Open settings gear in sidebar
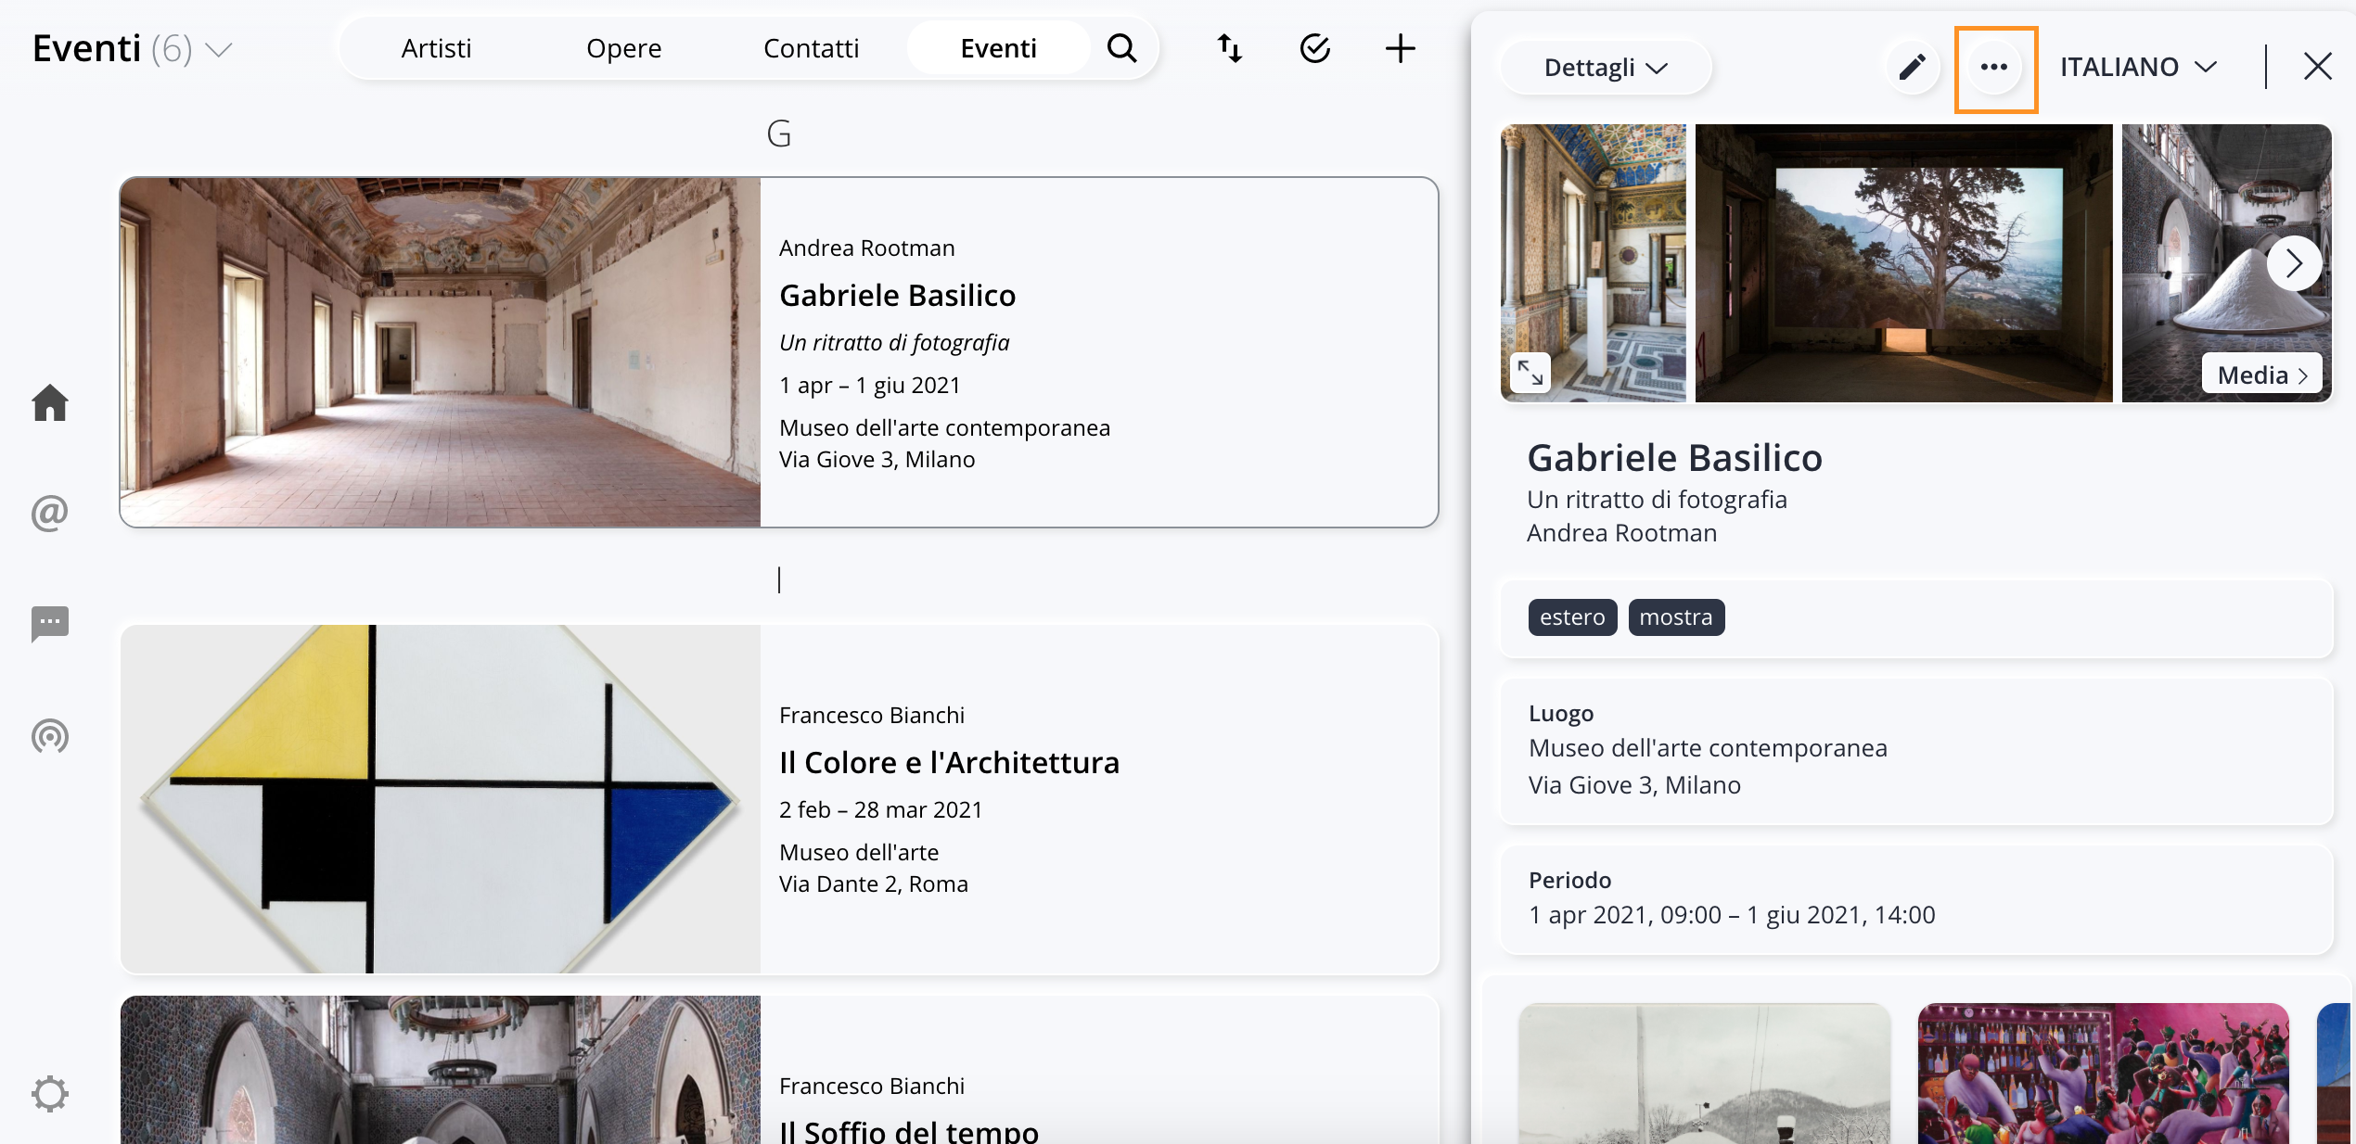The width and height of the screenshot is (2356, 1144). (x=50, y=1094)
